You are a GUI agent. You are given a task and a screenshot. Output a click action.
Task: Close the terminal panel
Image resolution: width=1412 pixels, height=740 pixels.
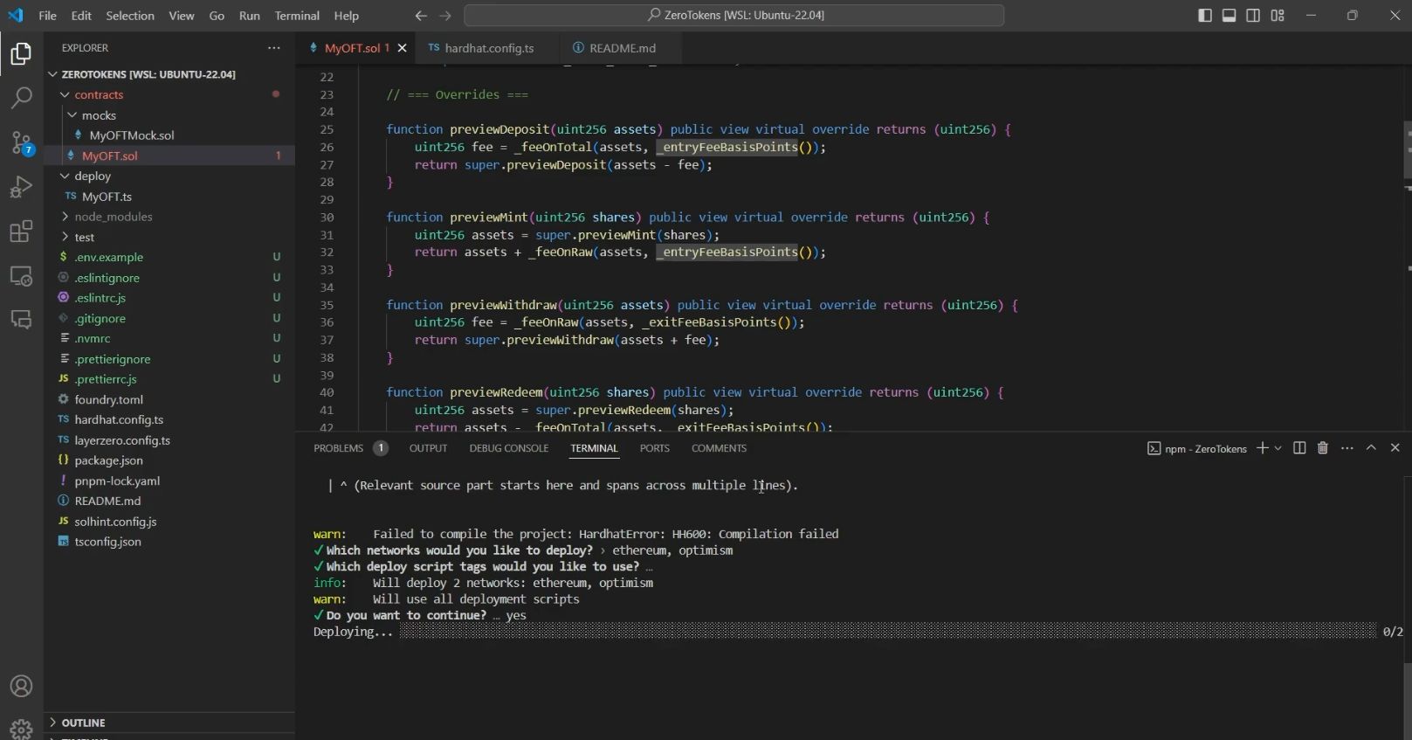tap(1395, 448)
